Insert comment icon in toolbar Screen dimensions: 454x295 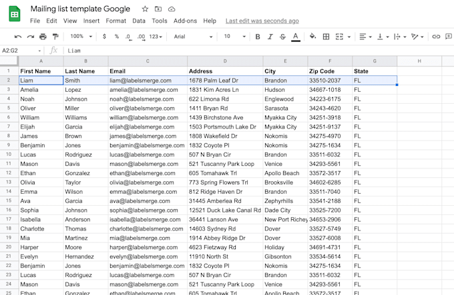pyautogui.click(x=449, y=37)
